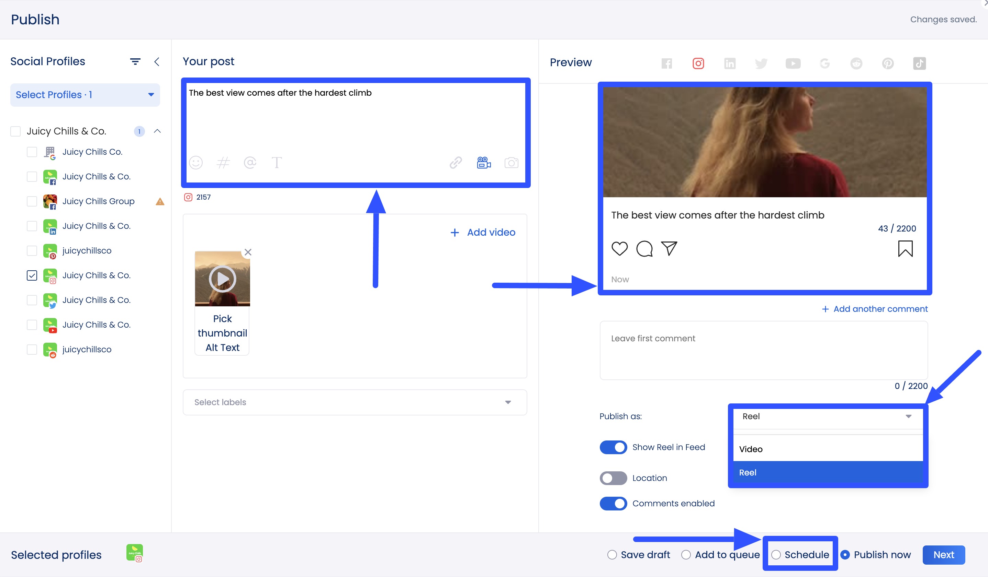The height and width of the screenshot is (577, 988).
Task: Open the social profiles filter icon
Action: pos(135,61)
